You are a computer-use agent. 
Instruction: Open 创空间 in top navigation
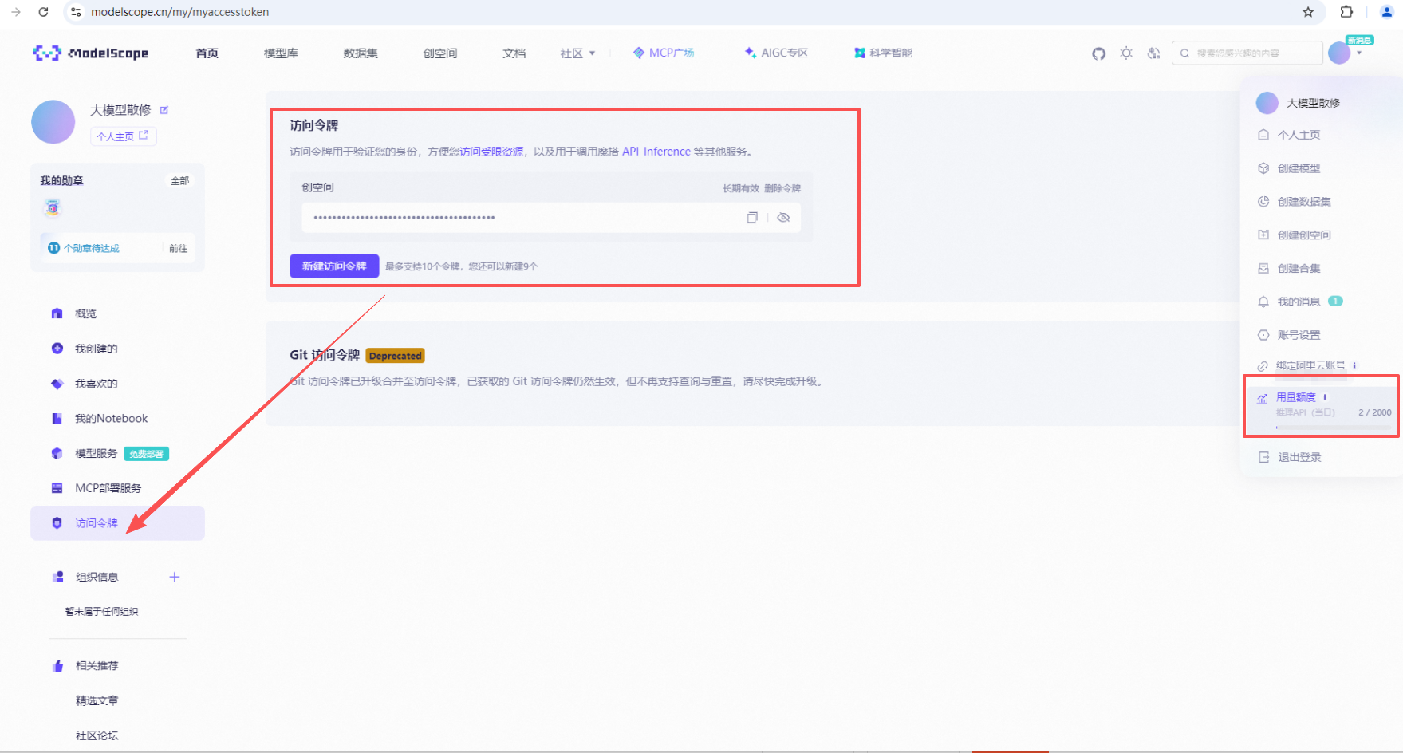(440, 53)
